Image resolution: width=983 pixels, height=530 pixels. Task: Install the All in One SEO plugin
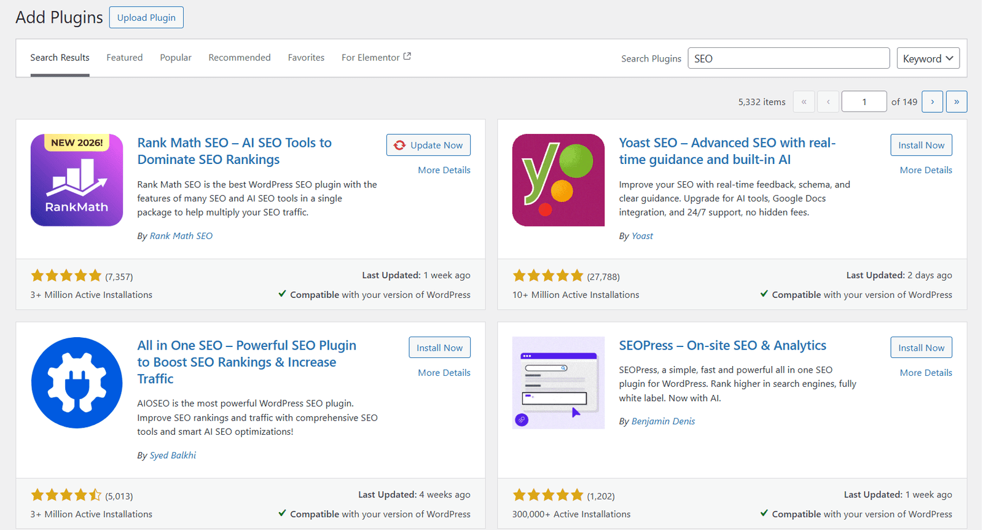tap(439, 348)
